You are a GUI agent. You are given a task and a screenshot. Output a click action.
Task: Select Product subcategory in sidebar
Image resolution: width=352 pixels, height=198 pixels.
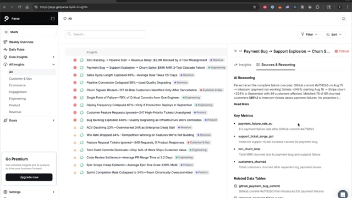[15, 105]
